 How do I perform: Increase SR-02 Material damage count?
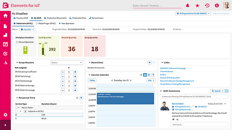pos(75,86)
